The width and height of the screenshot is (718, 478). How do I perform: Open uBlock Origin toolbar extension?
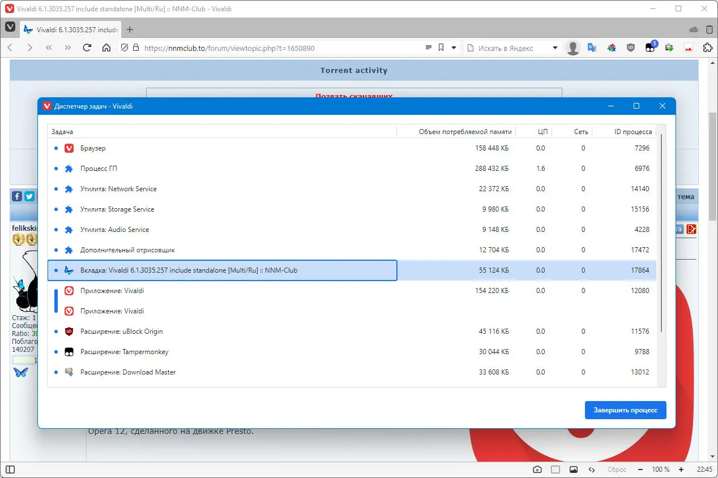click(x=631, y=48)
